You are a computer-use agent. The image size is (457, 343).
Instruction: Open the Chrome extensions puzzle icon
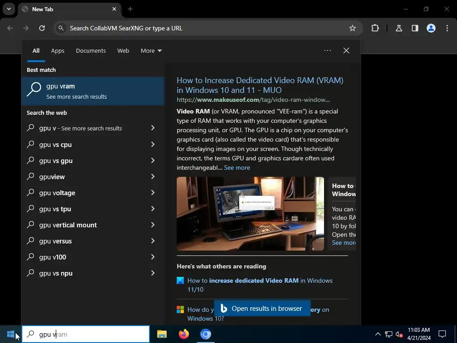click(375, 28)
